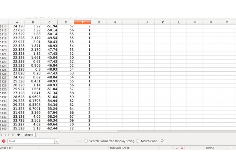
Task: Click cell containing 31.327
Action: [17, 109]
